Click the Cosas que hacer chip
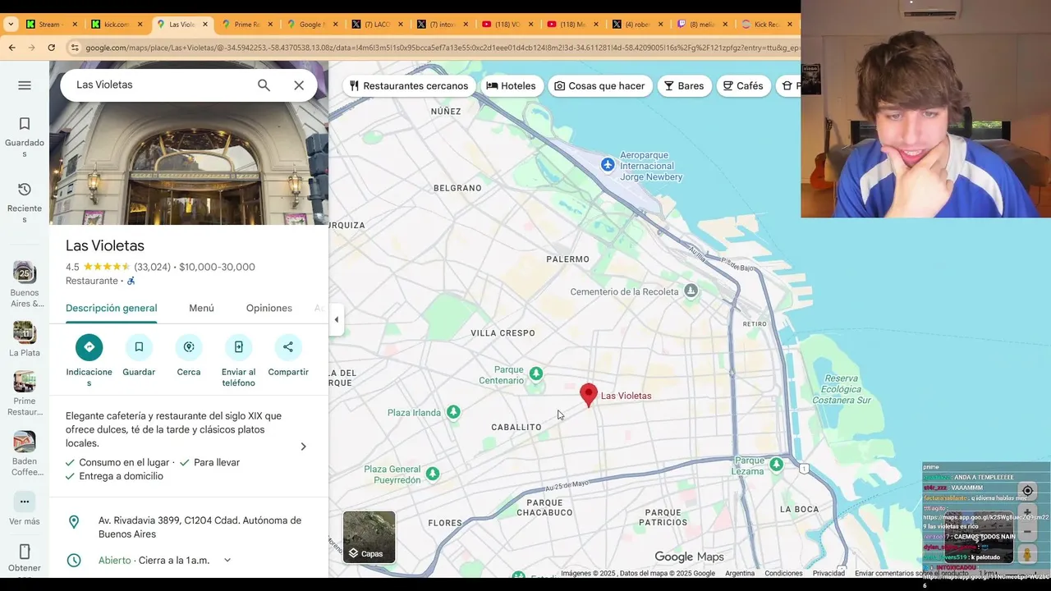This screenshot has width=1051, height=591. pyautogui.click(x=600, y=85)
